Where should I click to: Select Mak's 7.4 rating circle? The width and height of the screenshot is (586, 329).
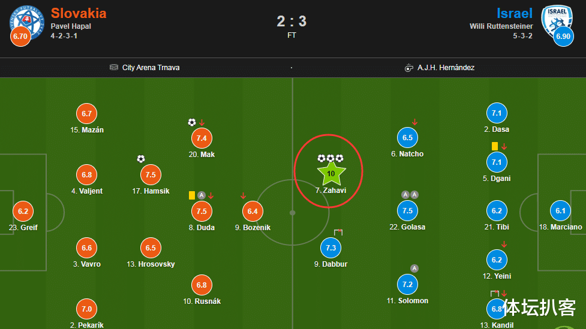(202, 138)
